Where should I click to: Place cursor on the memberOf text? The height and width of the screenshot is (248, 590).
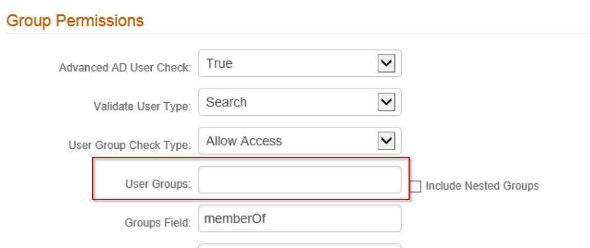[x=235, y=218]
